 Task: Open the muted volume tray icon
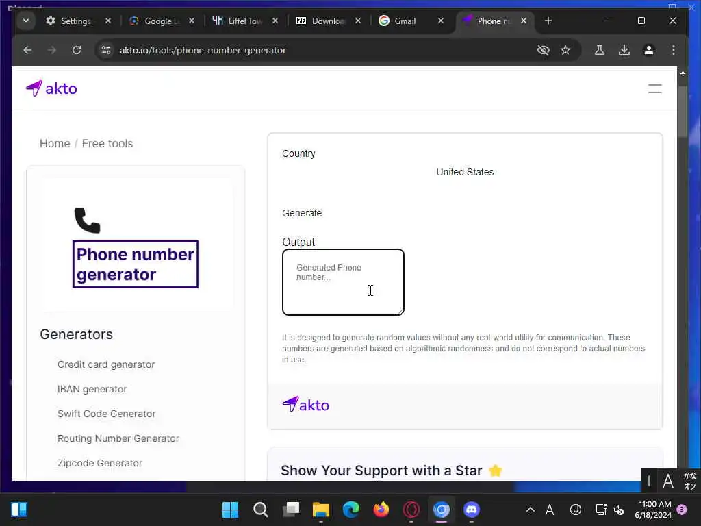coord(619,510)
